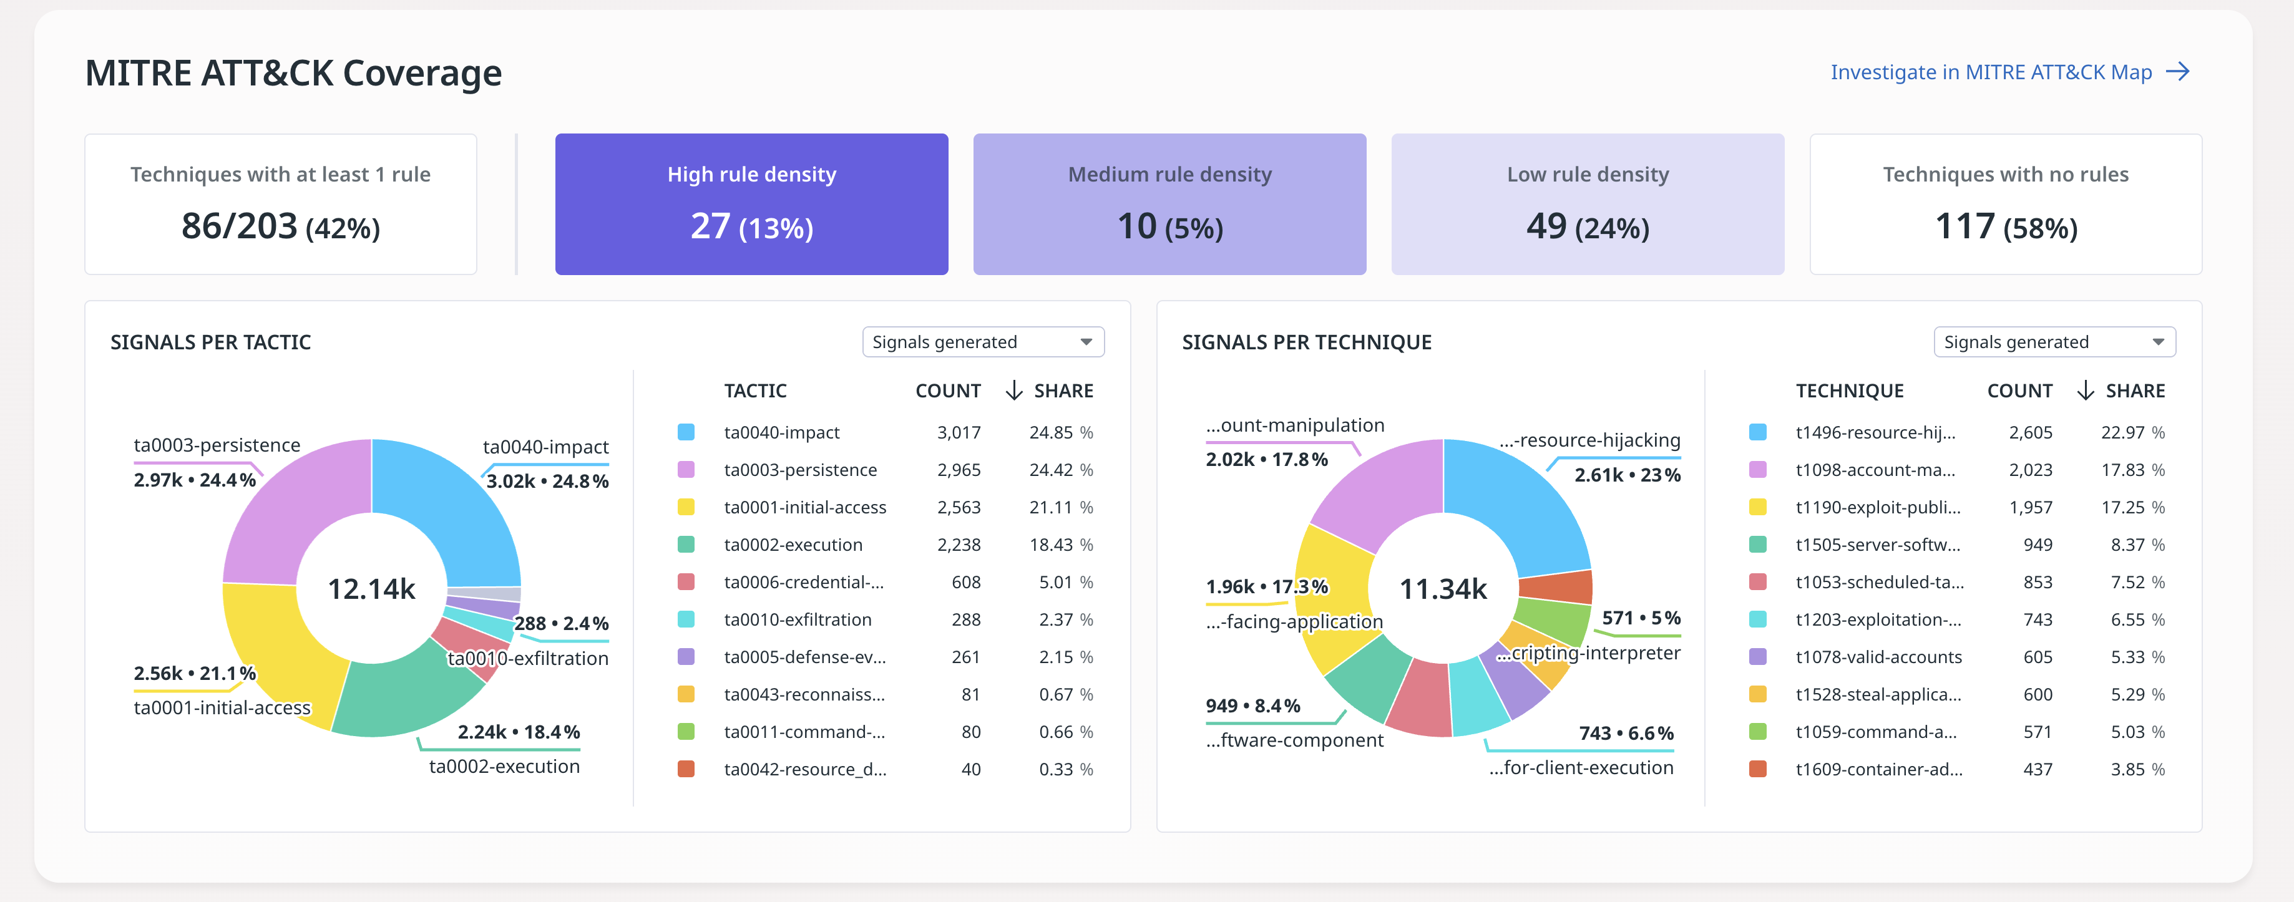This screenshot has width=2294, height=902.
Task: Select t1203-exploitation-... technique row
Action: point(1956,619)
